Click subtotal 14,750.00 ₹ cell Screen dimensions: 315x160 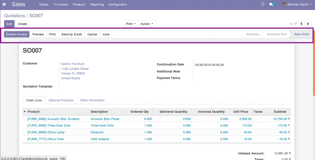click(281, 119)
